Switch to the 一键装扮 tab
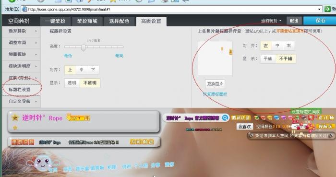Screen dimensions: 336x177 pos(55,21)
